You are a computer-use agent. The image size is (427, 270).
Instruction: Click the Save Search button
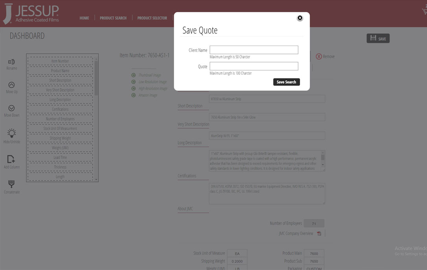coord(287,82)
